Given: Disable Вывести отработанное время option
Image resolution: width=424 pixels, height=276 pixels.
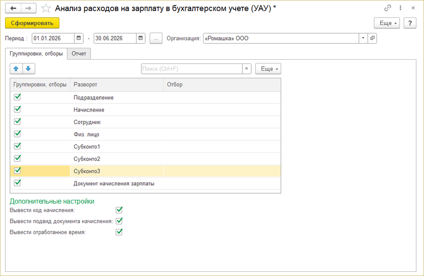Looking at the screenshot, I should (x=119, y=232).
